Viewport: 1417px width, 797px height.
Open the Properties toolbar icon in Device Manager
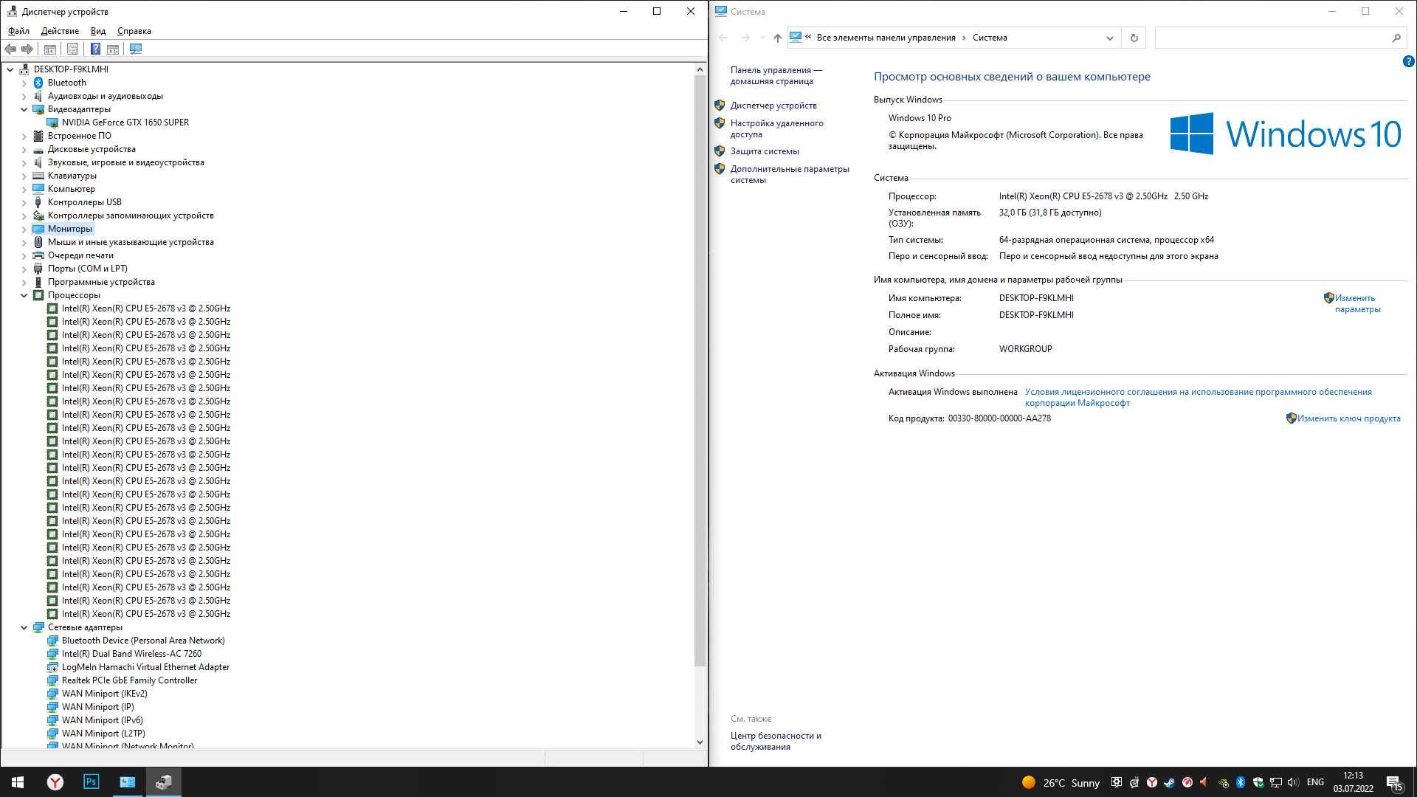72,49
